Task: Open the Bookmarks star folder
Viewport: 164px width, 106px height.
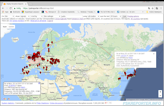Action: (15, 12)
